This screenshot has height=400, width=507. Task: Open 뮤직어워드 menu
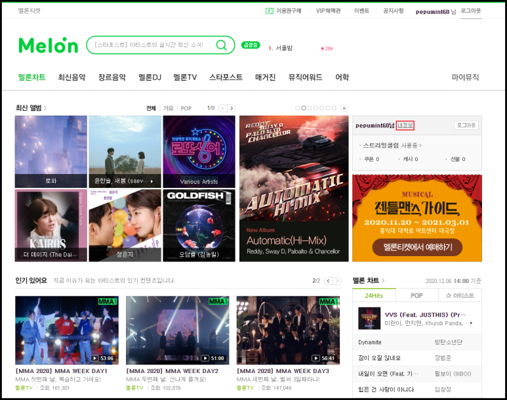click(x=305, y=78)
